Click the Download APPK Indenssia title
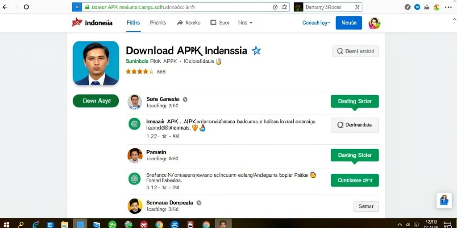 click(187, 51)
